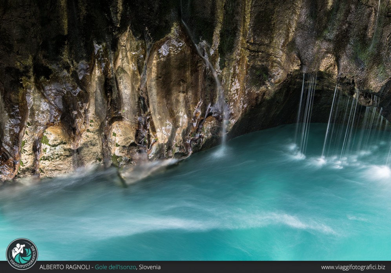Viewport: 391px width, 273px height.
Task: Click the Viaggifotografici.biz circular logo
Action: tap(22, 254)
